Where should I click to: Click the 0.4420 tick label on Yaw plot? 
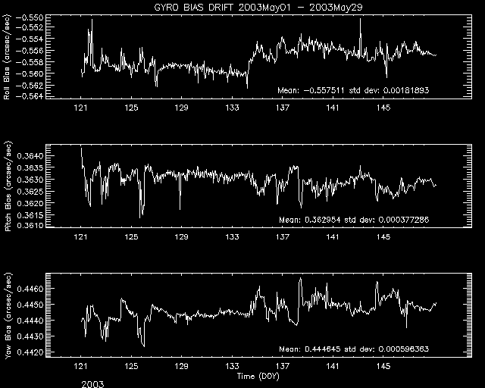click(30, 352)
